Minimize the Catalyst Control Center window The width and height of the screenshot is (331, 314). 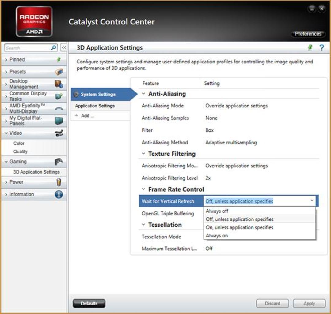tap(312, 9)
